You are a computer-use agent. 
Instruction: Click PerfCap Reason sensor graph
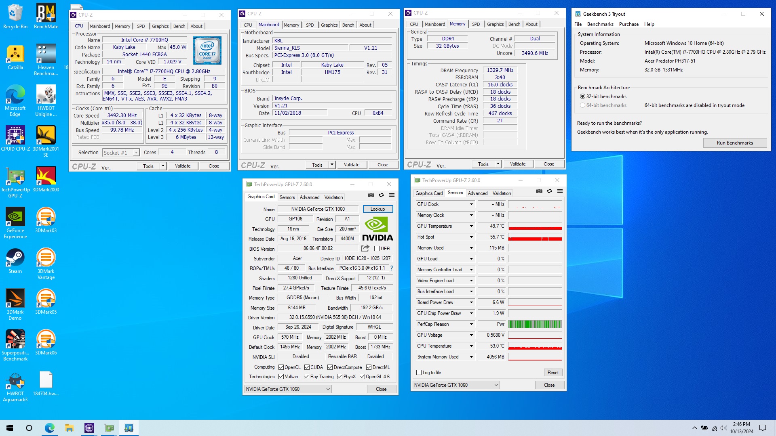(535, 324)
